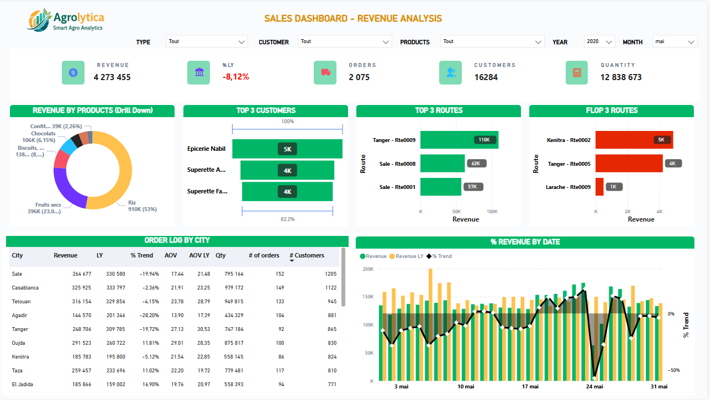Click the bank icon next to %LY

coord(198,72)
